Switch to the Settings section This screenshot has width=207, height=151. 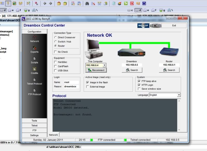(x=34, y=135)
